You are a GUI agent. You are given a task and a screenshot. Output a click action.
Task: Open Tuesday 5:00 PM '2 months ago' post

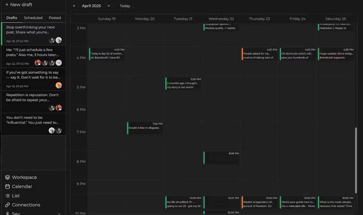pos(183,83)
